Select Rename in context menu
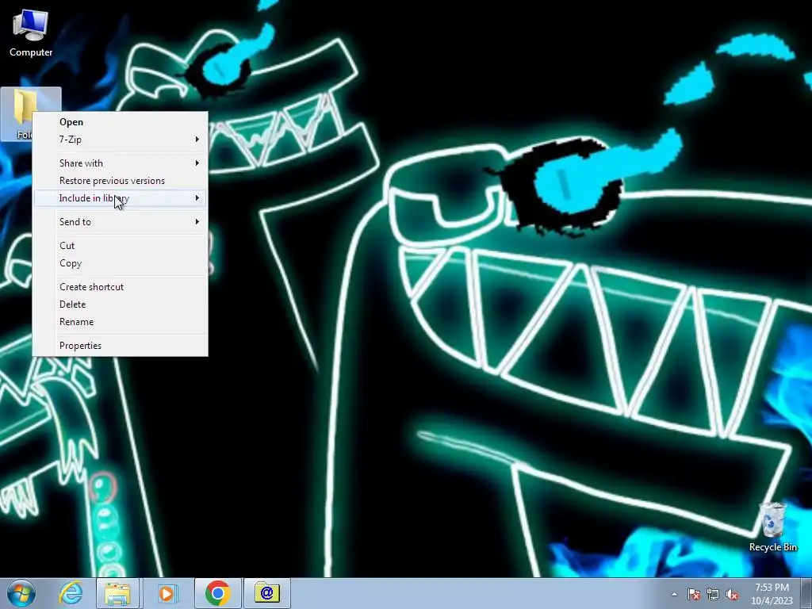812x609 pixels. [121, 322]
